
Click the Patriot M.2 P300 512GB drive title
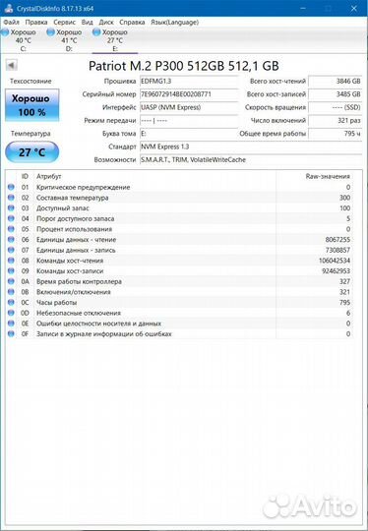click(x=184, y=66)
